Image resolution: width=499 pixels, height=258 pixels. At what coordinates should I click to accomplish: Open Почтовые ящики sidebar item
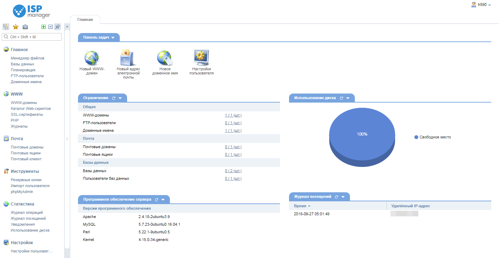(26, 153)
